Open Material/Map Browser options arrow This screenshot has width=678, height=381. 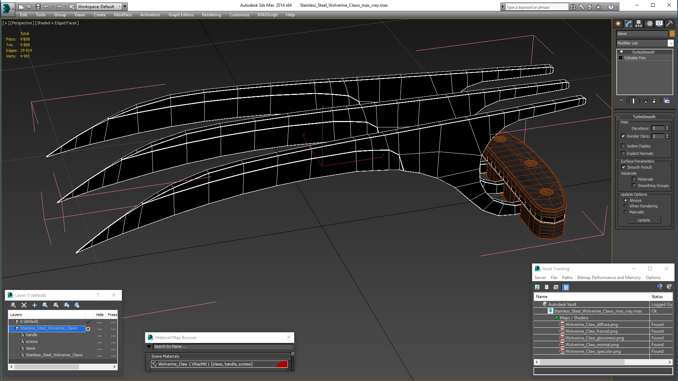click(149, 347)
